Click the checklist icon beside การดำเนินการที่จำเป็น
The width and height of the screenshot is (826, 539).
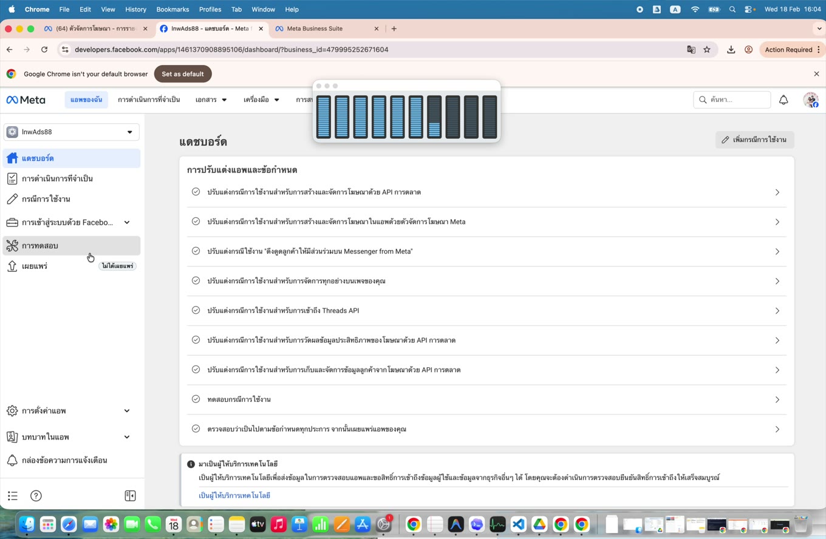12,178
